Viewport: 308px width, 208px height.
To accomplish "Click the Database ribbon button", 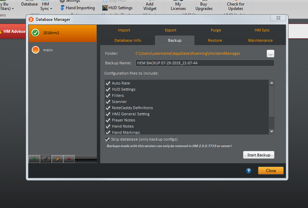I will coord(29,4).
